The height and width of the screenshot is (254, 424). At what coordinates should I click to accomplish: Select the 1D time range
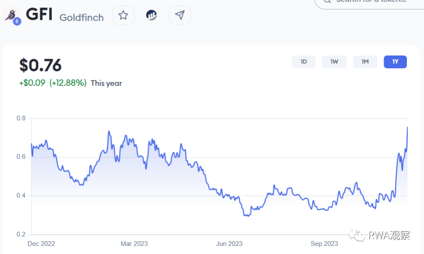[303, 62]
